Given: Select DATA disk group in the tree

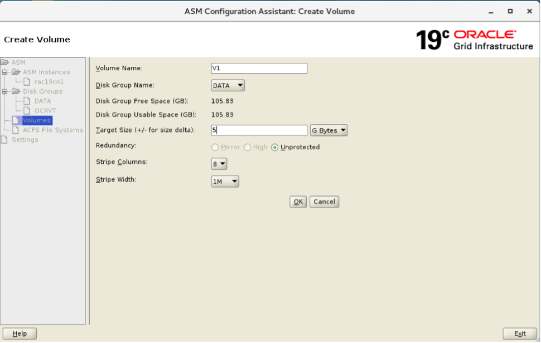Looking at the screenshot, I should (43, 101).
